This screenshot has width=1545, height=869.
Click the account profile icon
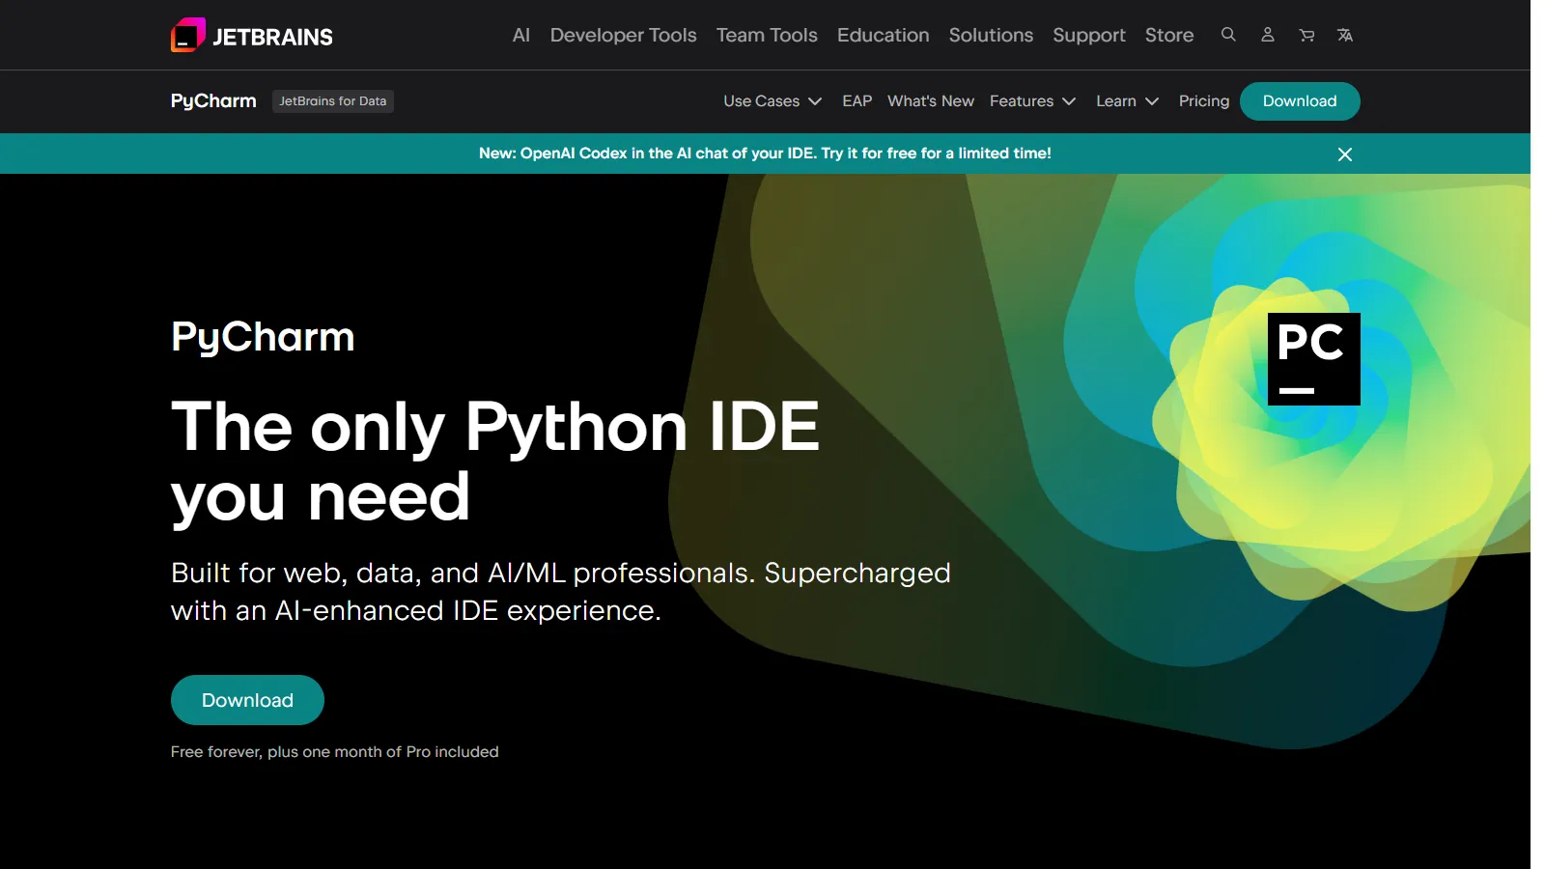click(x=1267, y=35)
